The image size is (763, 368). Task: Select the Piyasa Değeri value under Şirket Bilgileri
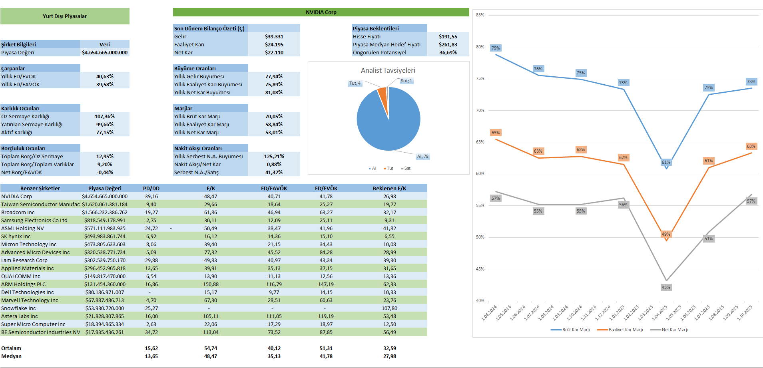click(x=105, y=53)
